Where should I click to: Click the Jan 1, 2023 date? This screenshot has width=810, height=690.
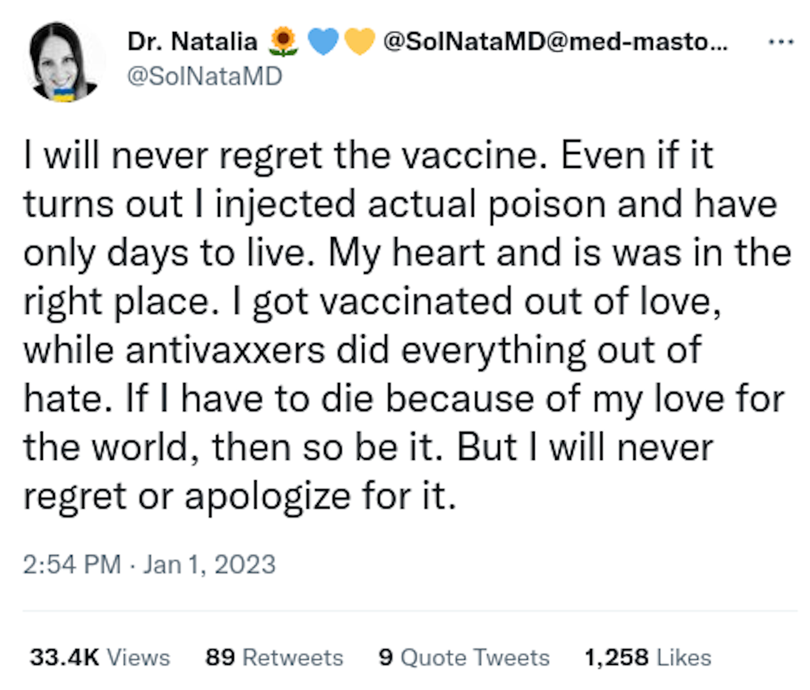[209, 564]
